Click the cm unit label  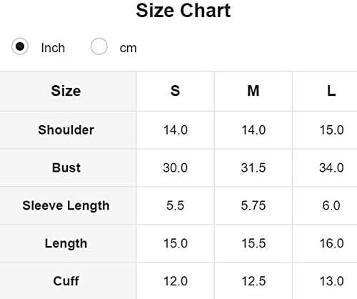click(x=128, y=48)
